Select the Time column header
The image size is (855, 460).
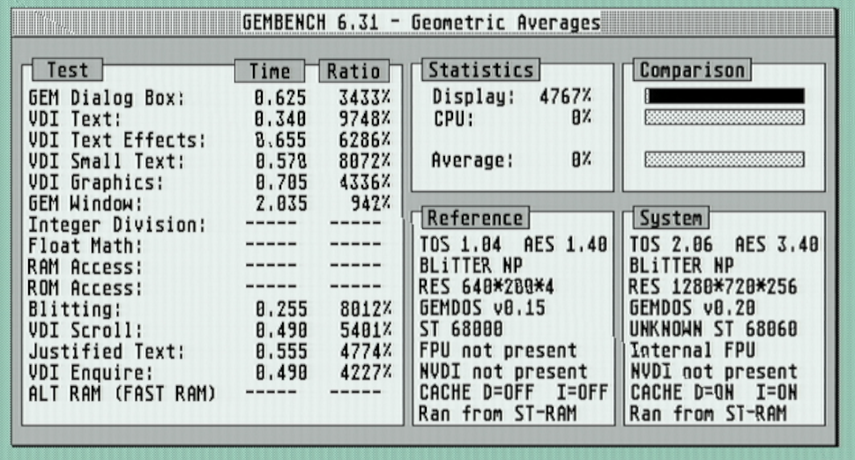pos(270,70)
